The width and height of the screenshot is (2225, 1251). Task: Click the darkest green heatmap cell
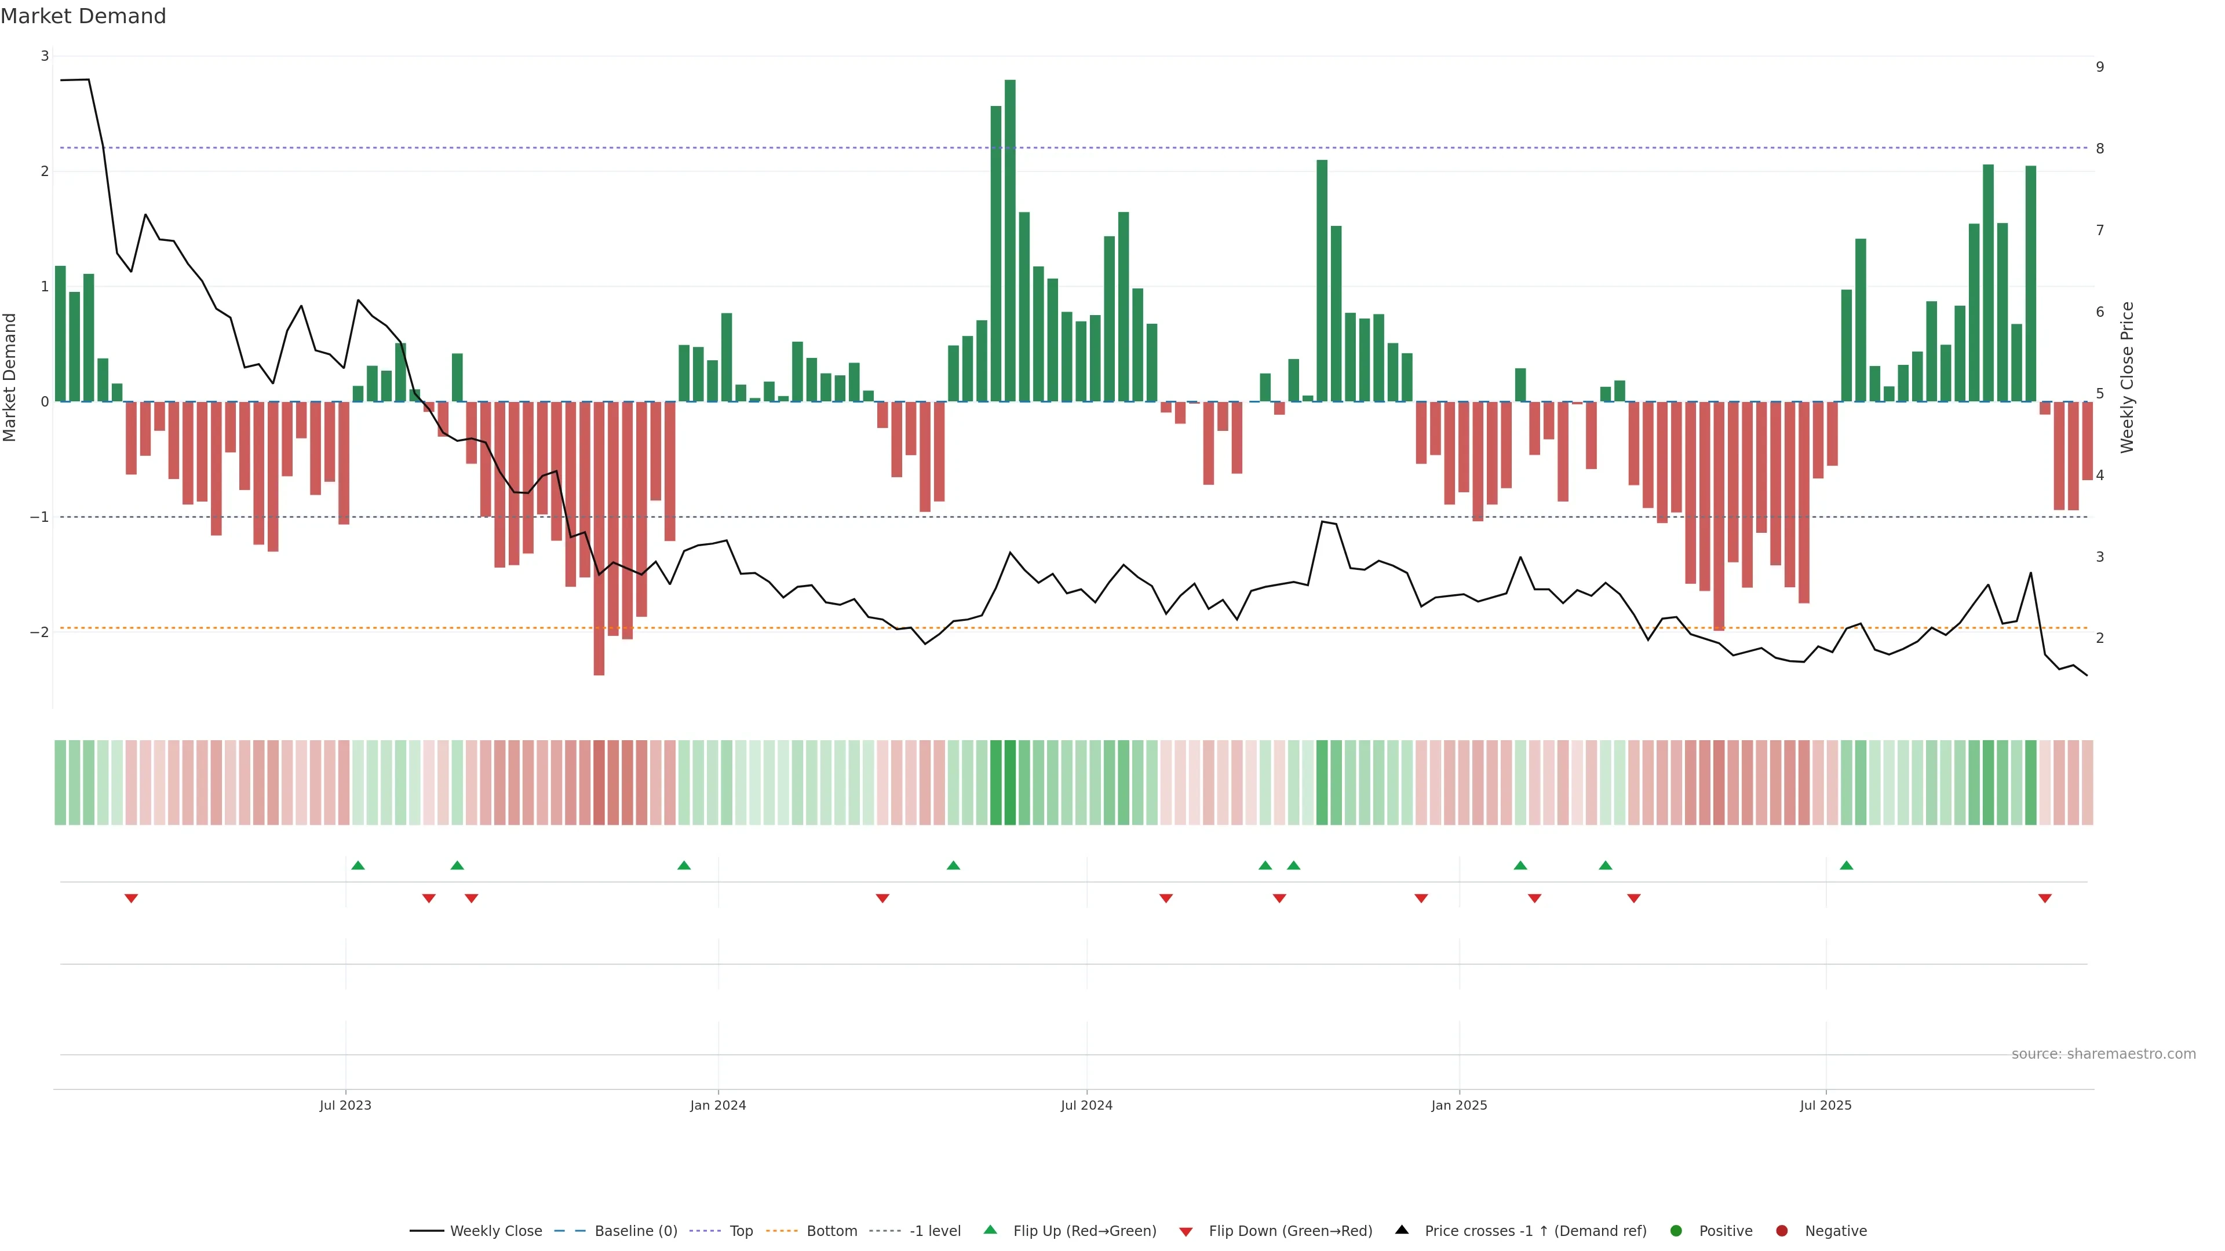[x=1010, y=782]
